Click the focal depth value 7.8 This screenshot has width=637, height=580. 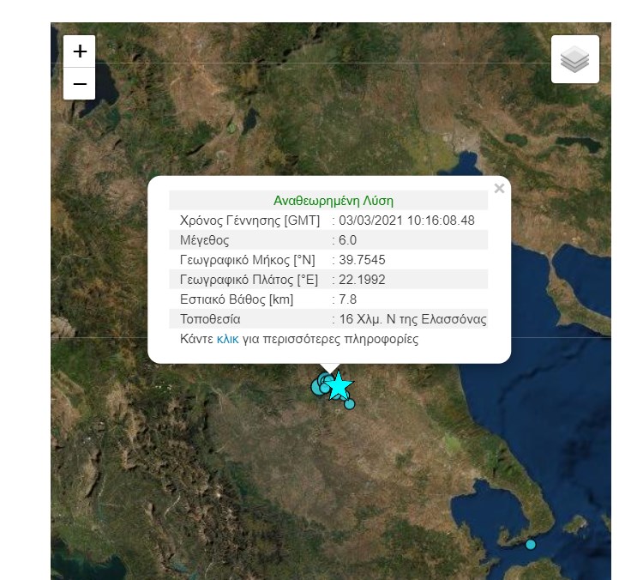pyautogui.click(x=347, y=299)
